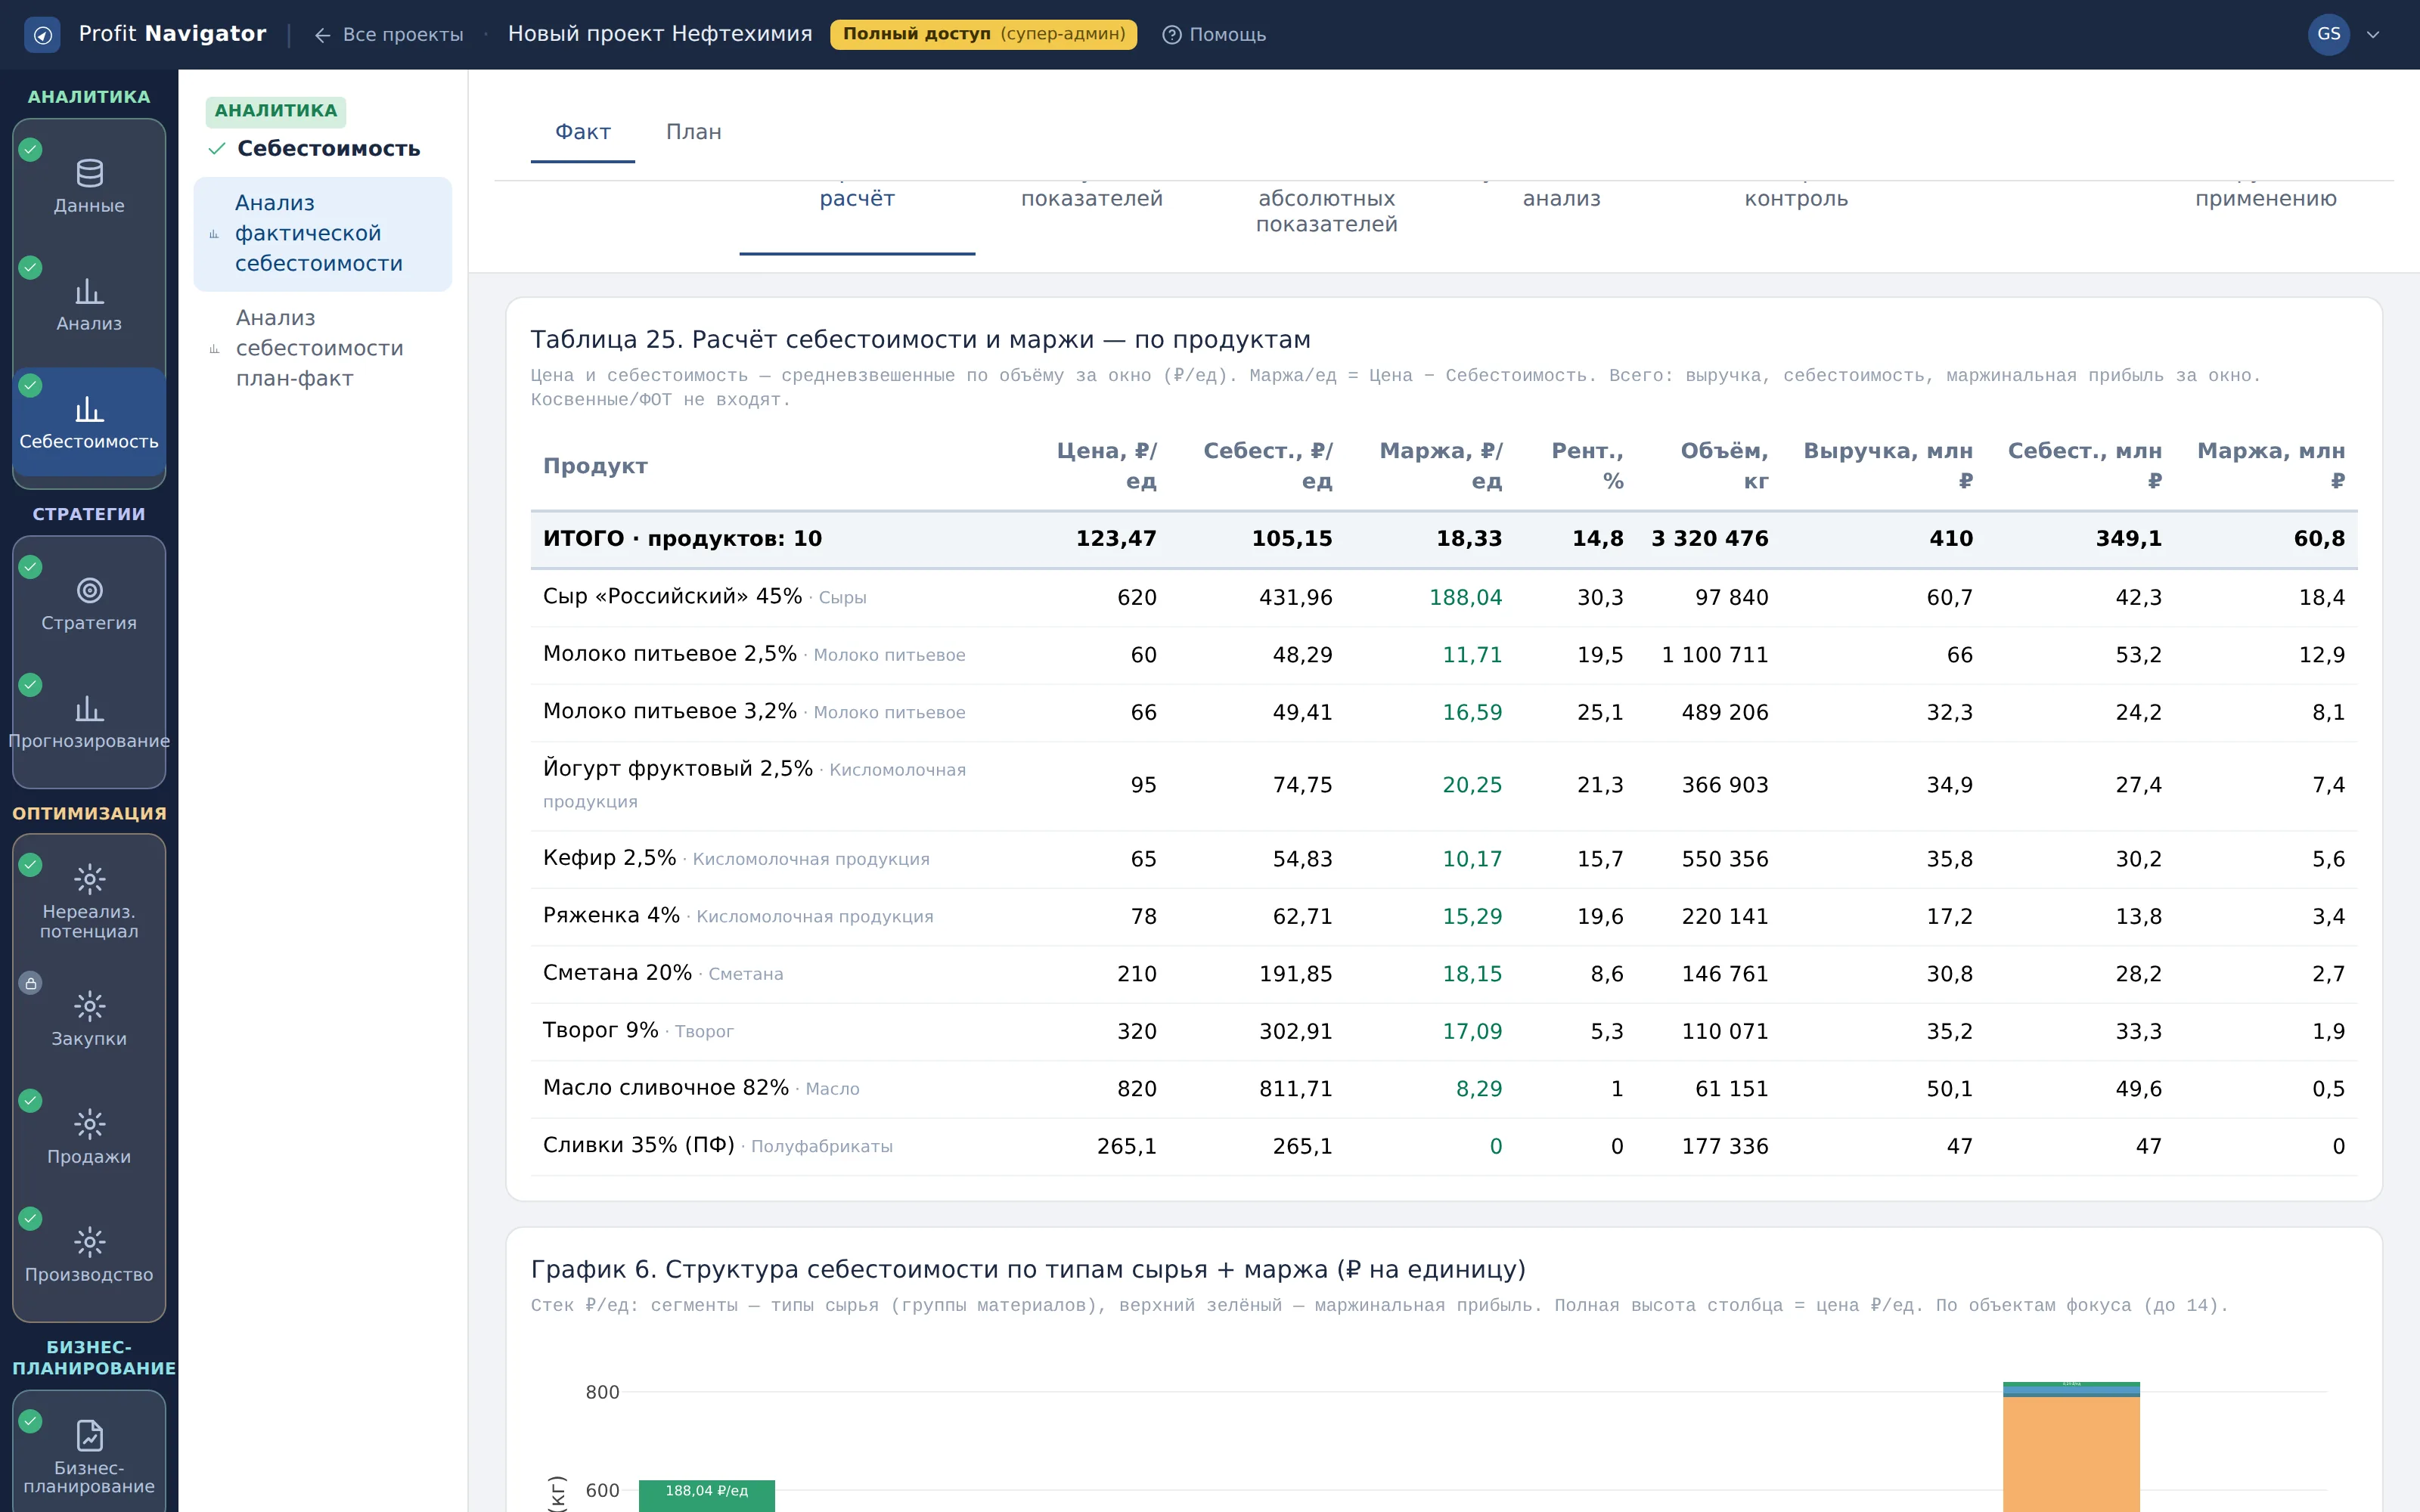Select the контроль sub-tab

[1796, 199]
